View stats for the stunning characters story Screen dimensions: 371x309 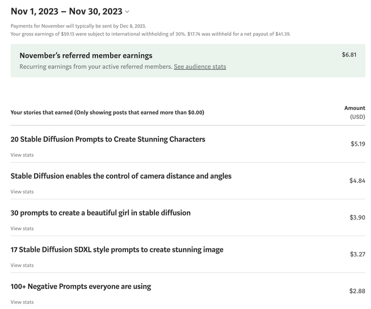pos(22,155)
